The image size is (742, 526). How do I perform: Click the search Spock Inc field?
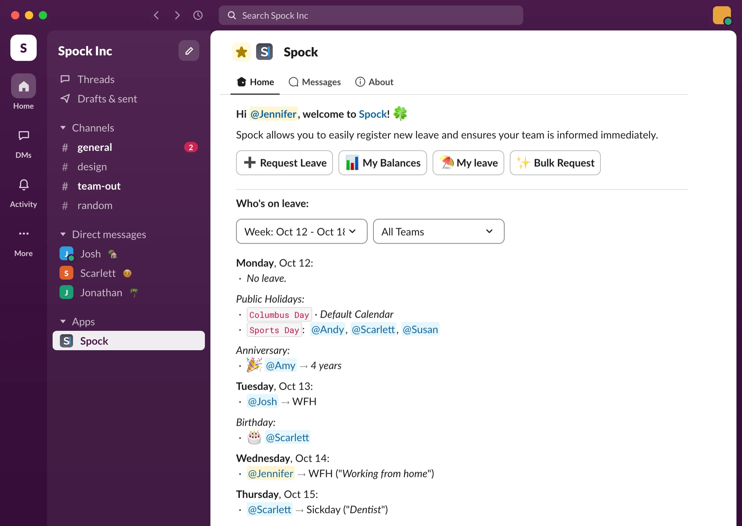pos(371,15)
